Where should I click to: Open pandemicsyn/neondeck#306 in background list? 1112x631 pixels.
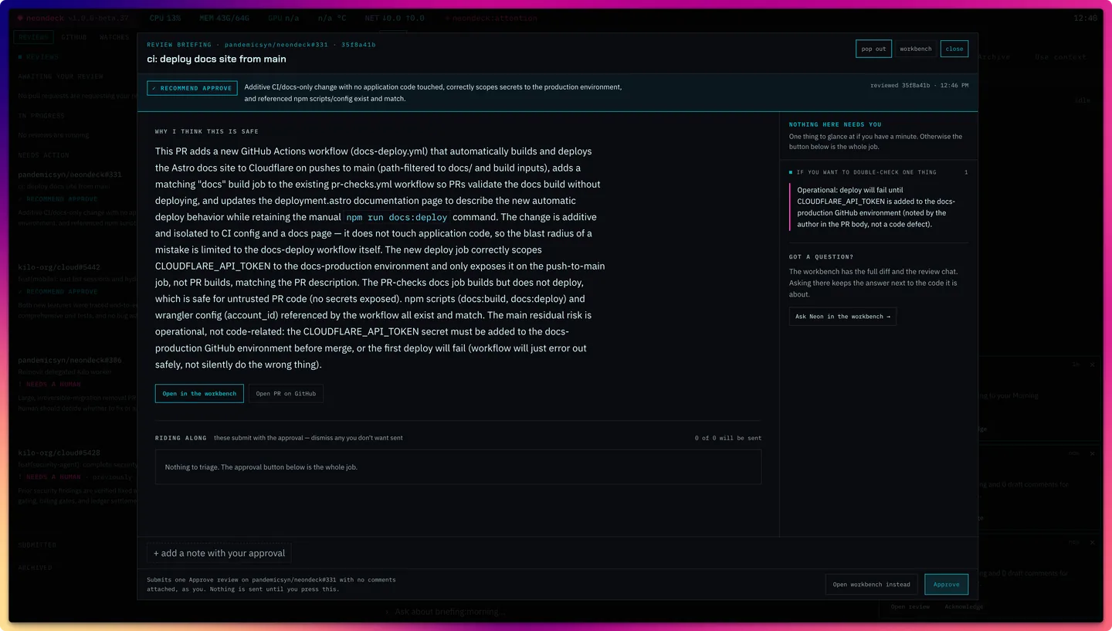coord(70,360)
